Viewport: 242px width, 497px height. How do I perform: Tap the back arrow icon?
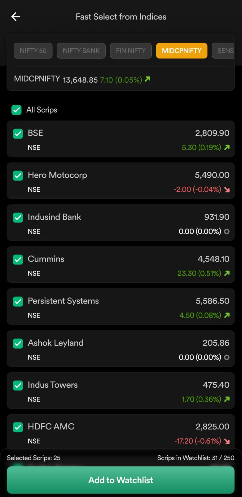[x=15, y=17]
